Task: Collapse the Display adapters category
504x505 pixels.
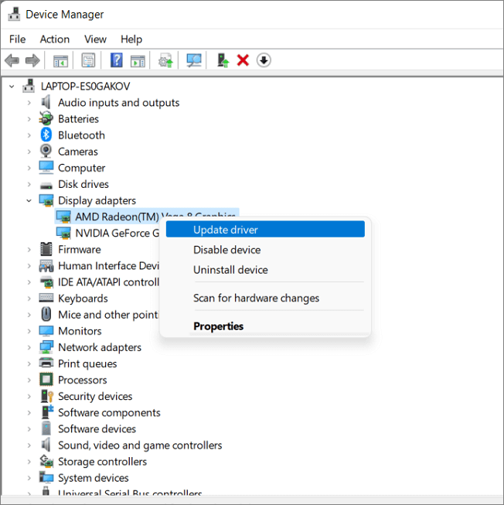Action: 29,200
